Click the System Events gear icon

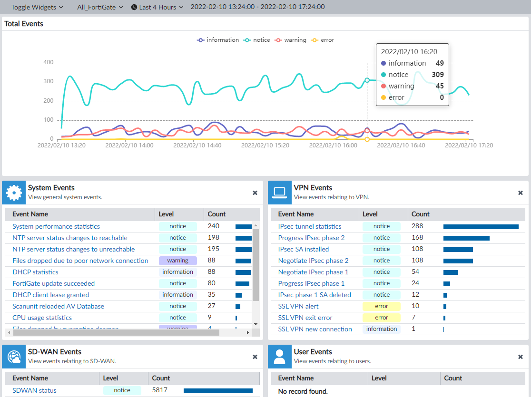click(x=14, y=193)
